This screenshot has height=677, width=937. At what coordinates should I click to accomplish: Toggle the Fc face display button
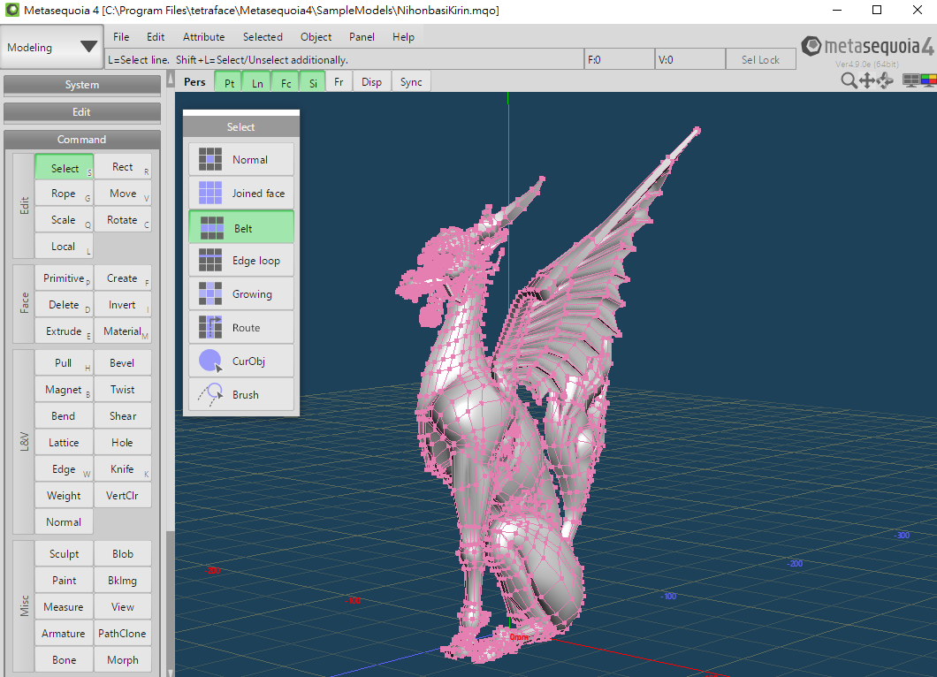(285, 82)
